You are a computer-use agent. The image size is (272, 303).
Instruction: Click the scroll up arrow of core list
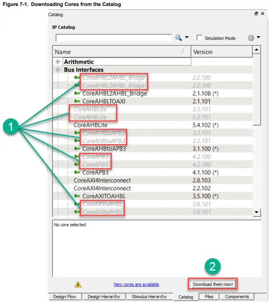(257, 50)
